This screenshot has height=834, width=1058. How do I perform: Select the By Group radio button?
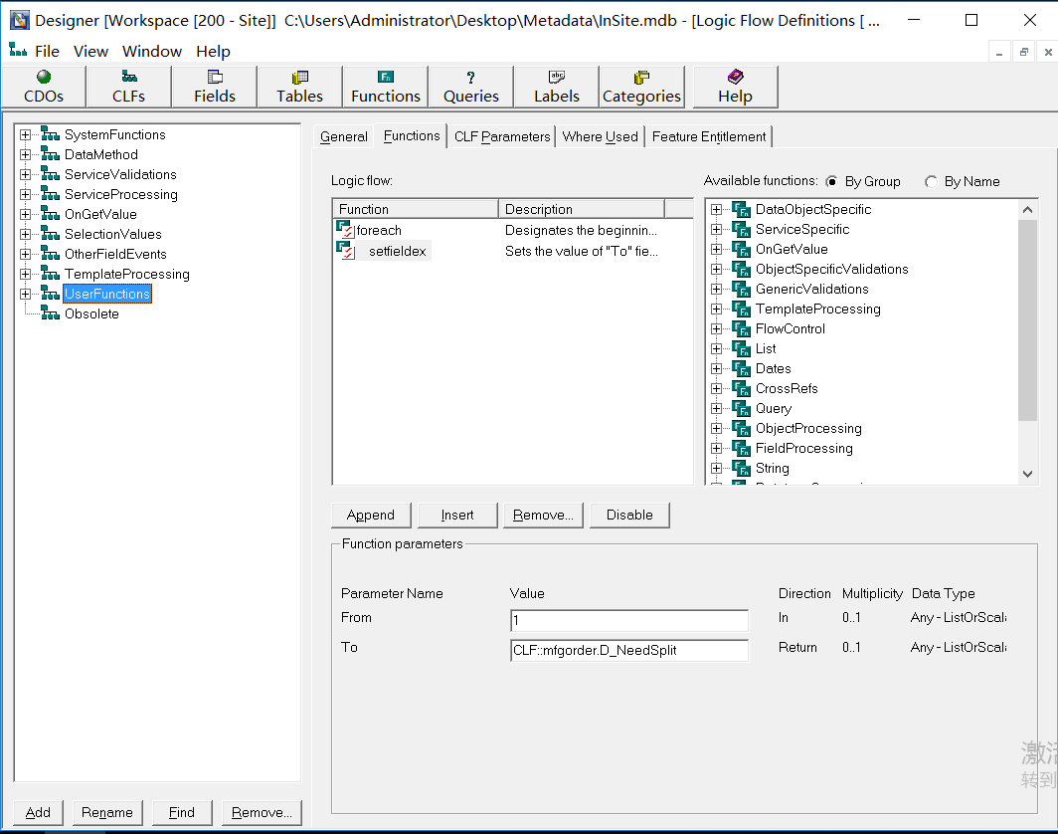pyautogui.click(x=831, y=181)
